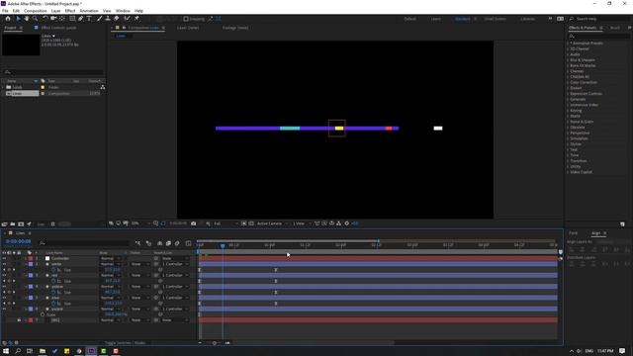Open the blend mode dropdown of Controller layer
633x356 pixels.
click(x=110, y=258)
